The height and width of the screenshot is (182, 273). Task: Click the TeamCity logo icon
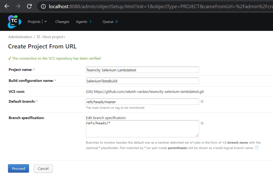click(x=14, y=22)
